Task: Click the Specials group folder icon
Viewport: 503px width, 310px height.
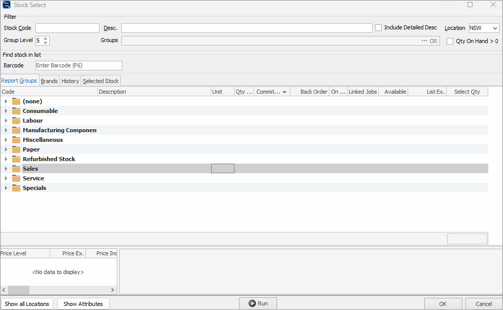Action: click(16, 188)
